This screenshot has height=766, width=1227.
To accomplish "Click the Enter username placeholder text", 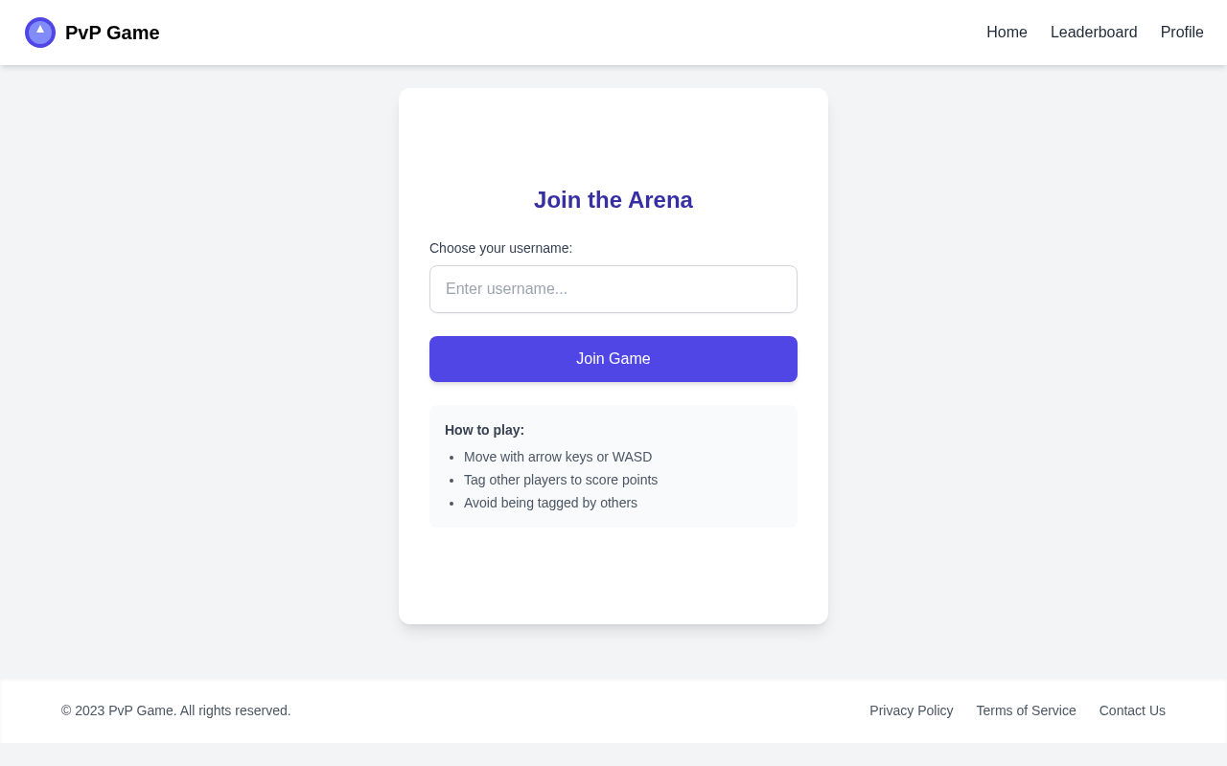I will tap(507, 289).
